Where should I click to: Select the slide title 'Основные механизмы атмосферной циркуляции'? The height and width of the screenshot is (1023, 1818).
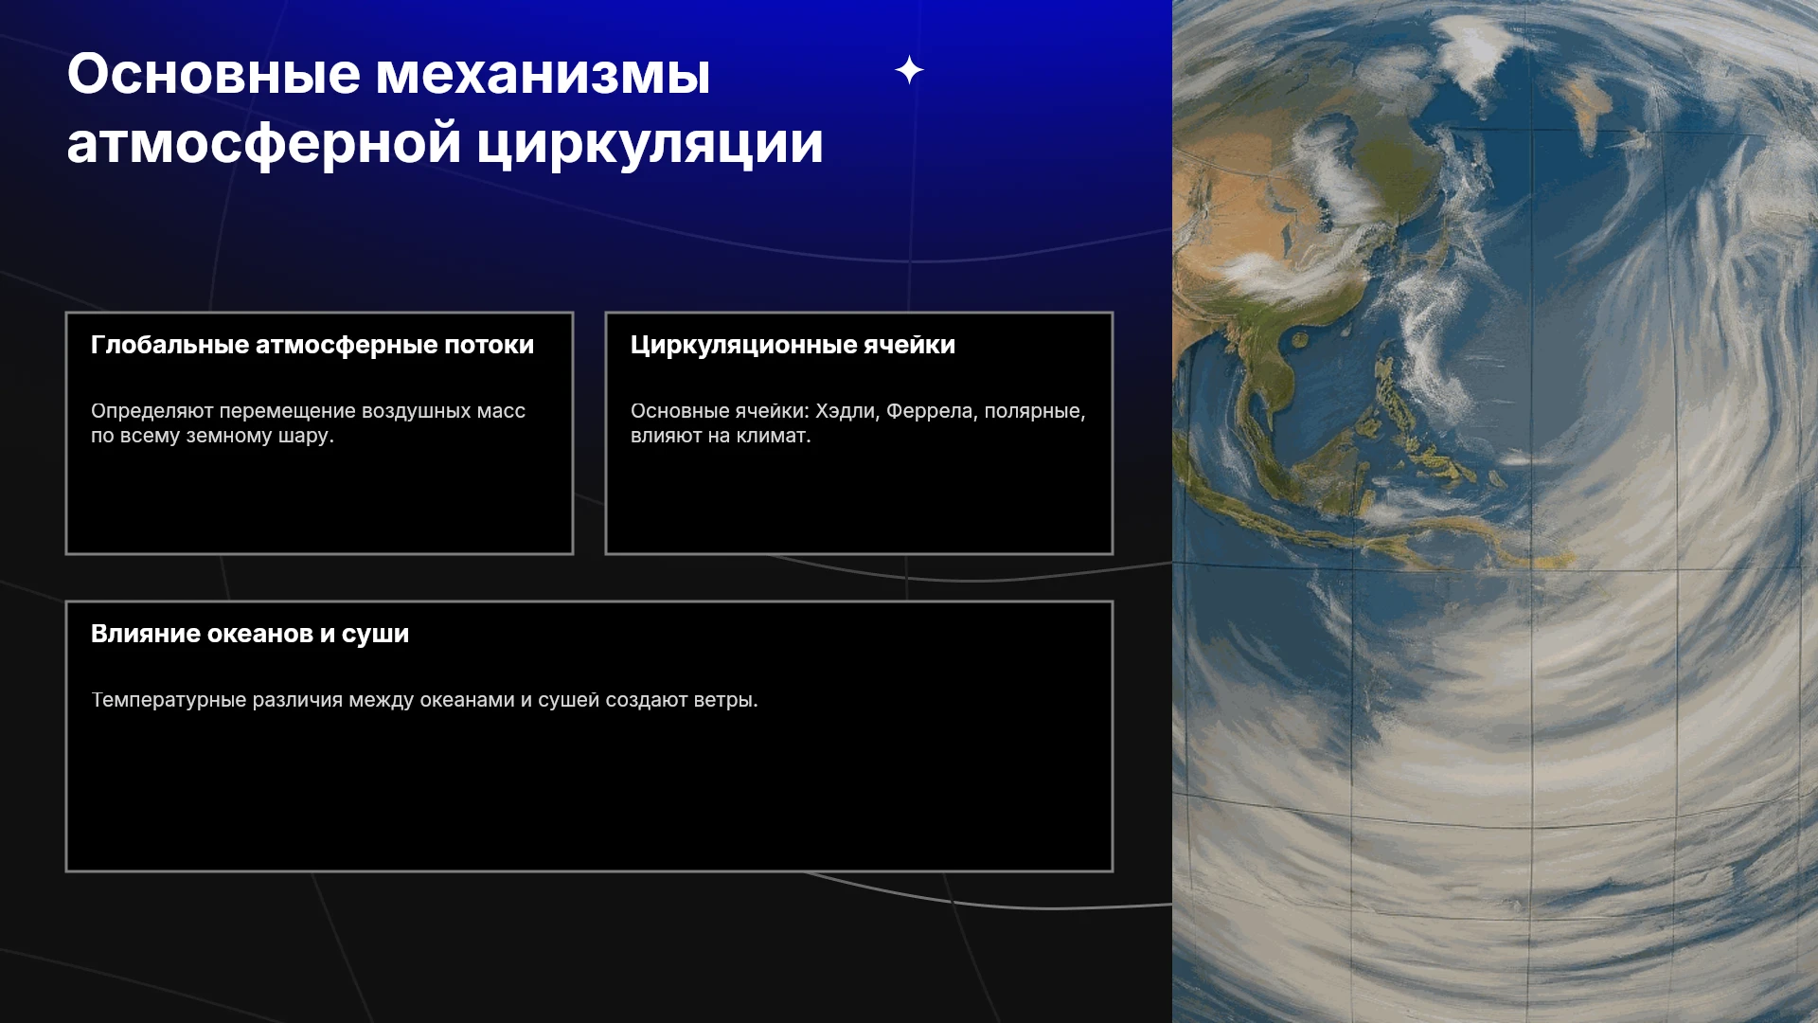(445, 108)
